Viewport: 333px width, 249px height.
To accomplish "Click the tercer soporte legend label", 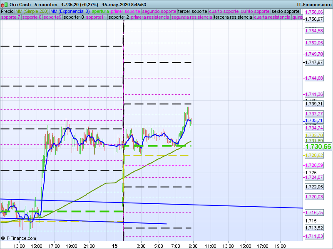I will coord(192,11).
